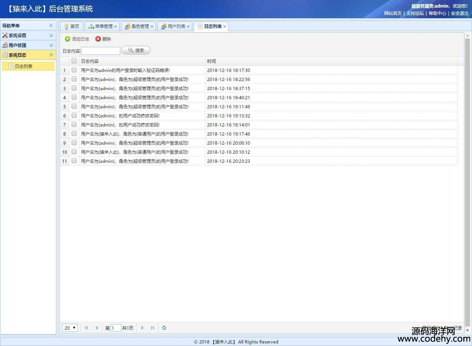Viewport: 472px width, 346px height.
Task: Click the red delete icon
Action: 98,39
